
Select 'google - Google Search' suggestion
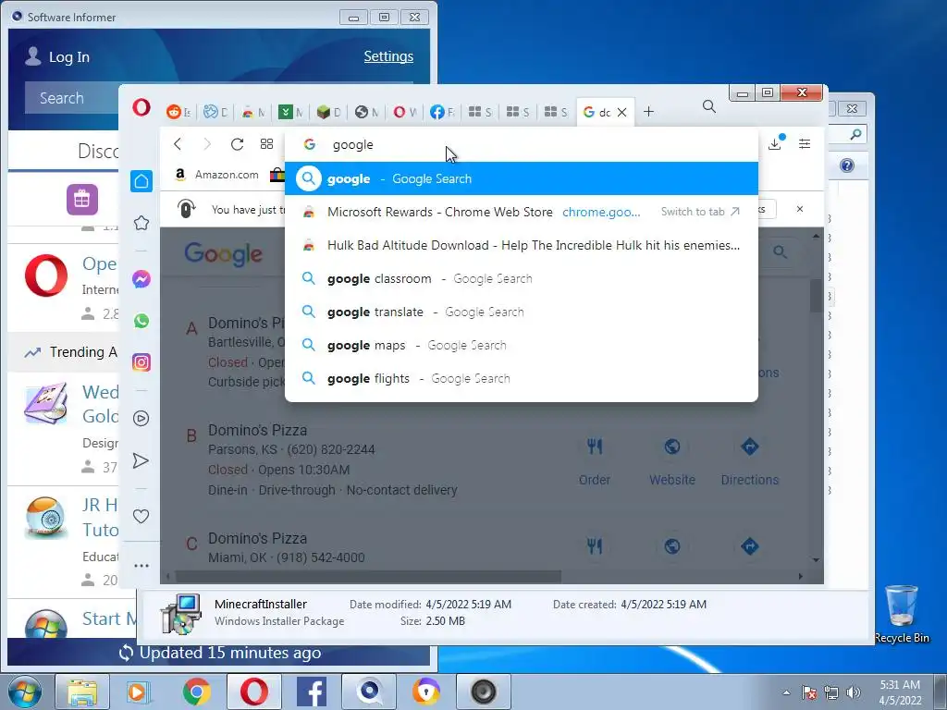522,178
